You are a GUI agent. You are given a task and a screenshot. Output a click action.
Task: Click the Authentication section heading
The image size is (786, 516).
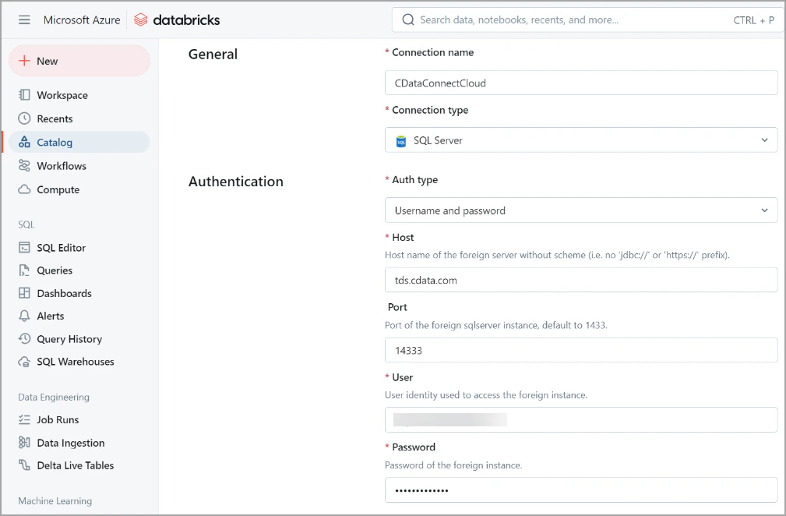[x=235, y=181]
